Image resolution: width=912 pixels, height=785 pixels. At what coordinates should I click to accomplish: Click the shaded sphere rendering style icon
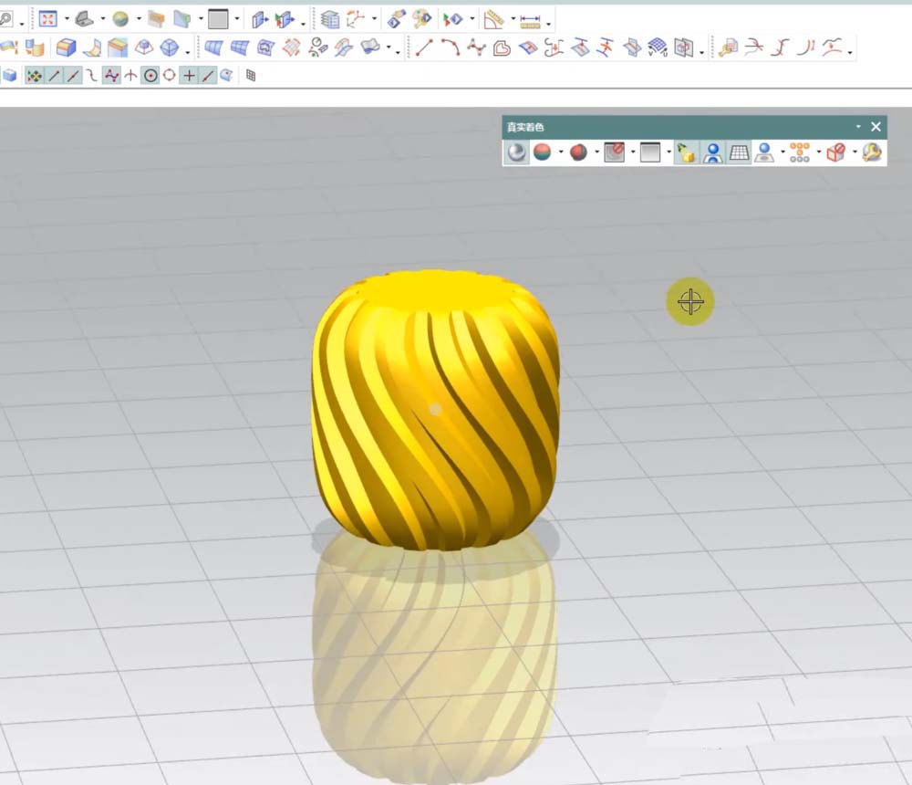coord(120,19)
